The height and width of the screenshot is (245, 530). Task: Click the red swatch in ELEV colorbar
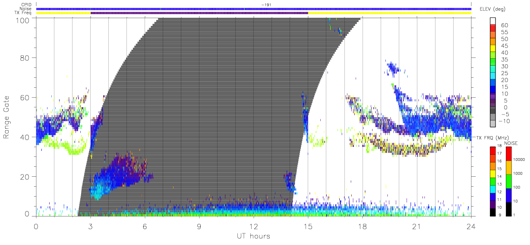point(493,29)
